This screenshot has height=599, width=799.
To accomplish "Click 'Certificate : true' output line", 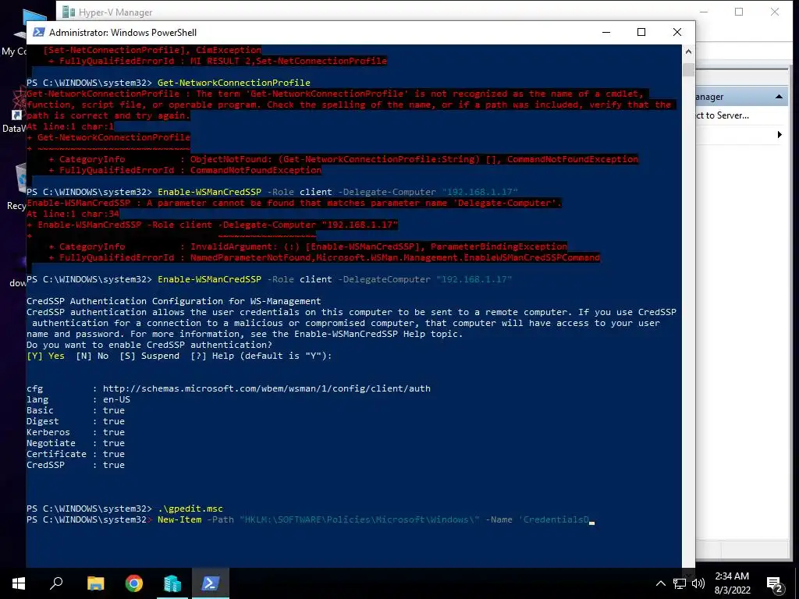I will (76, 454).
